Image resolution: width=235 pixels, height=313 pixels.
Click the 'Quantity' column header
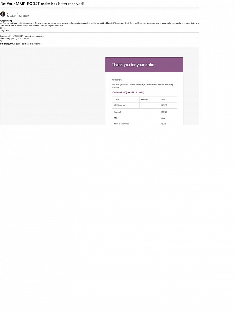145,99
